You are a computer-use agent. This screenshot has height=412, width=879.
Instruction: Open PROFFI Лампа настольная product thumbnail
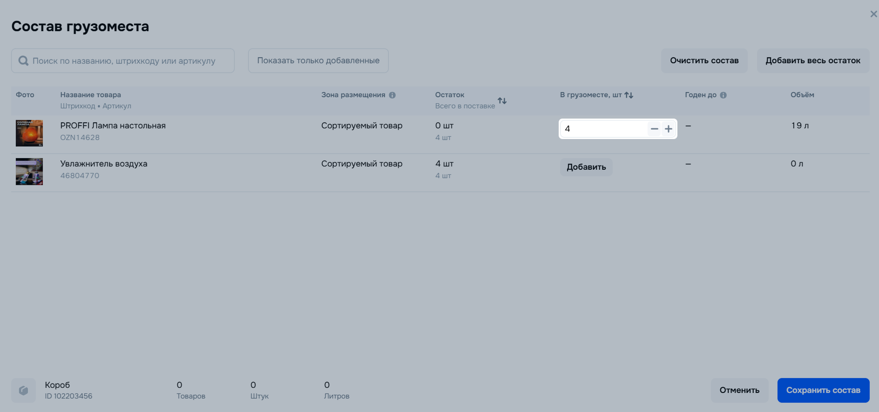click(29, 133)
